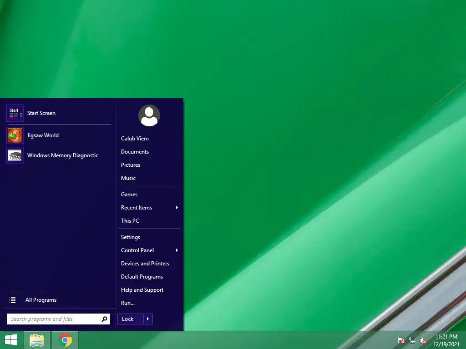The image size is (466, 349).
Task: Click the All Programs label
Action: pyautogui.click(x=41, y=300)
